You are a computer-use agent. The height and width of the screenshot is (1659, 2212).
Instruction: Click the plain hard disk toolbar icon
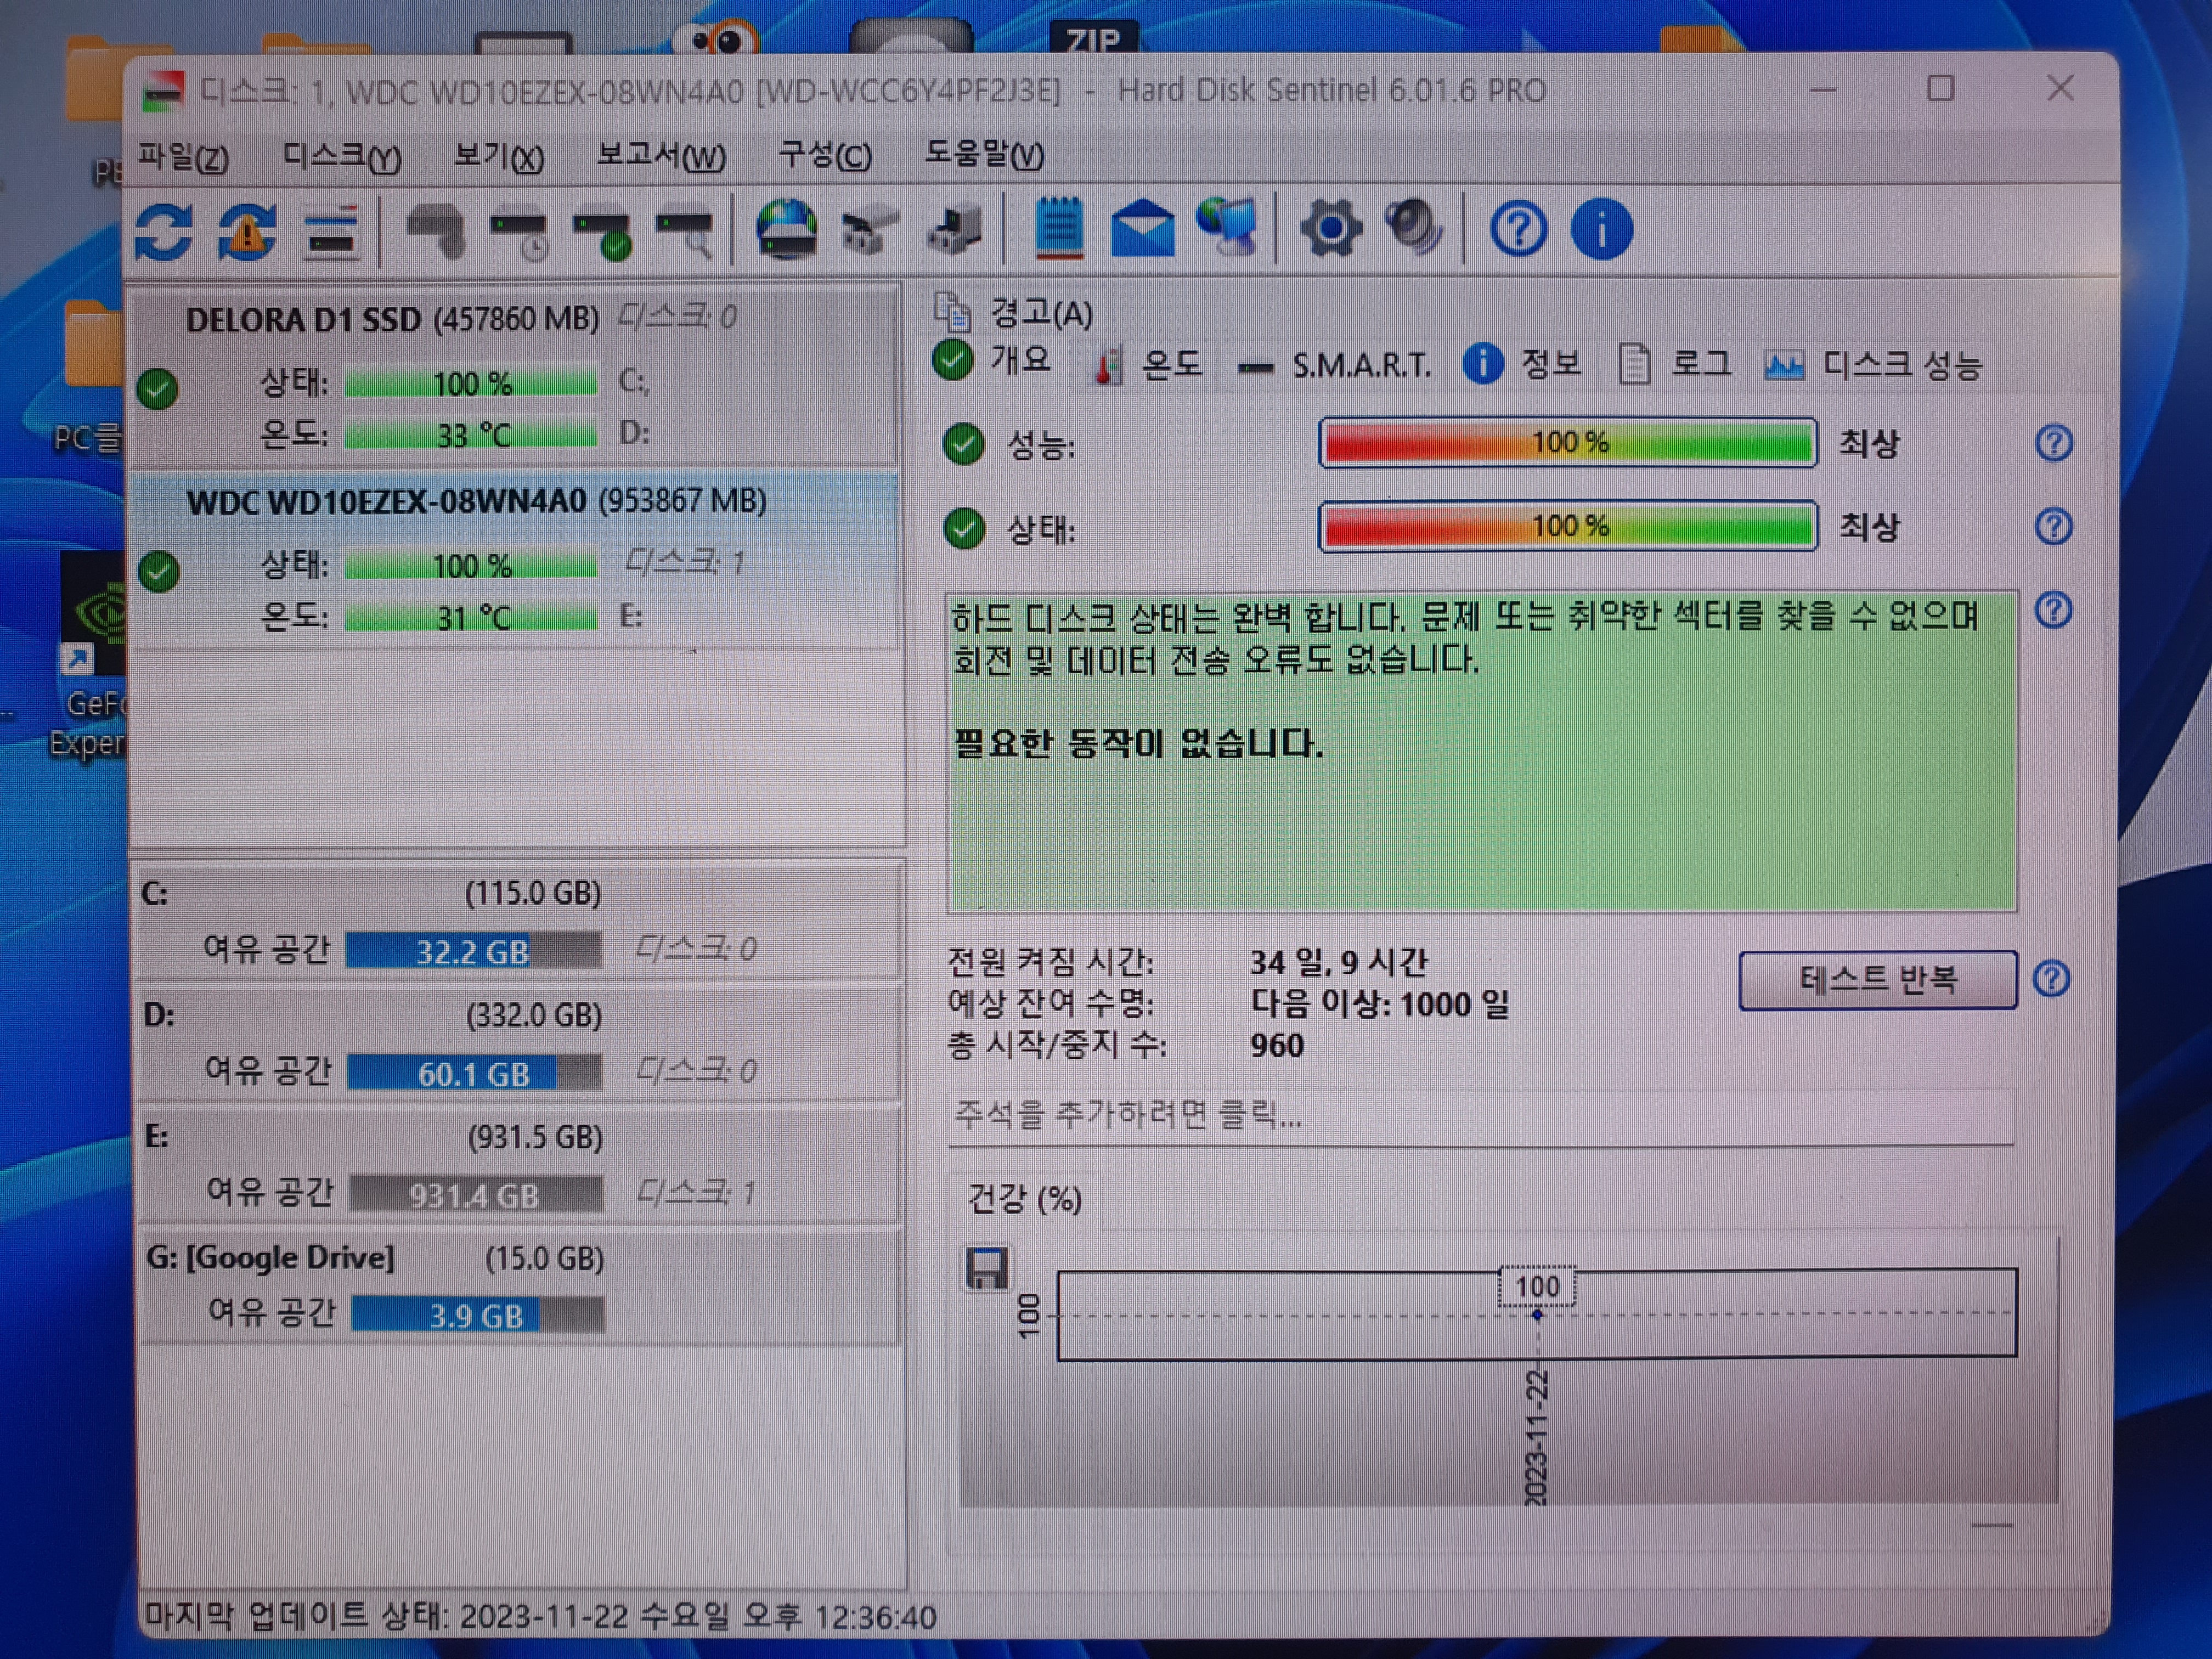pos(436,231)
